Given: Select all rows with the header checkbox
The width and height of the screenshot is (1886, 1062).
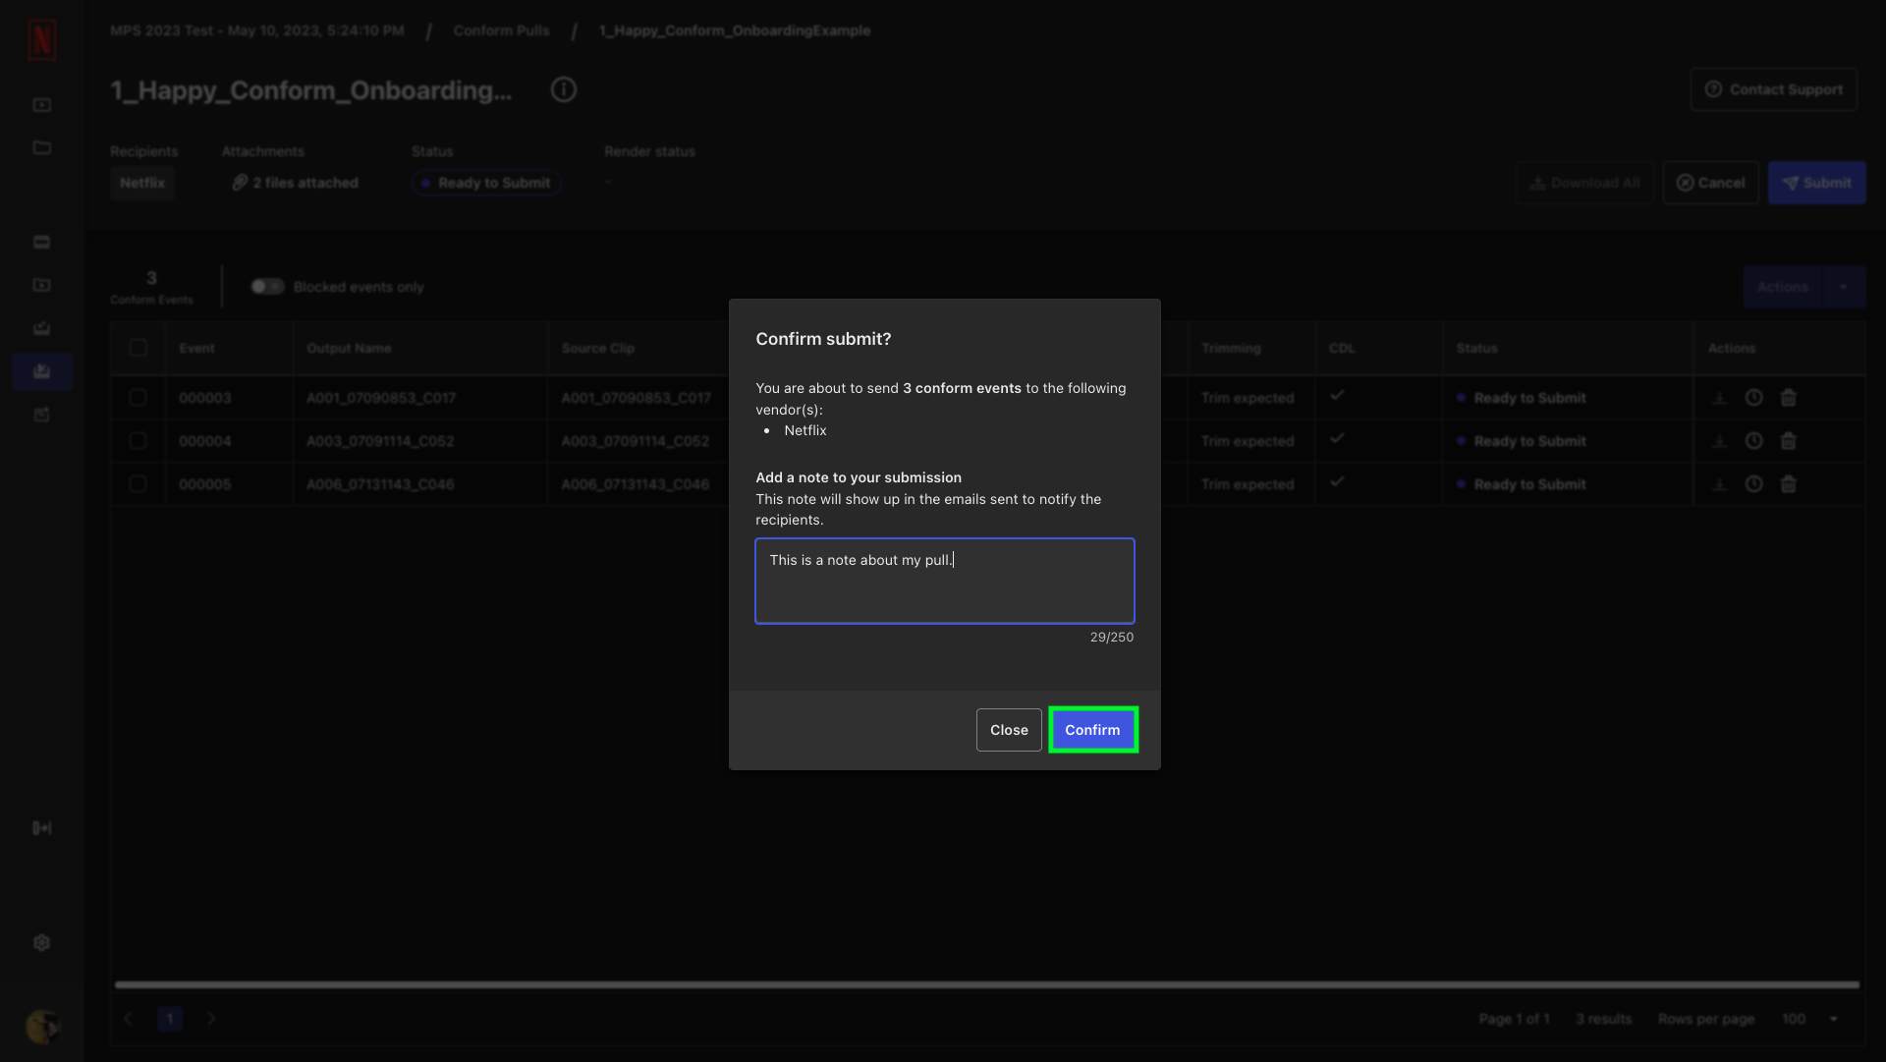Looking at the screenshot, I should pyautogui.click(x=138, y=348).
